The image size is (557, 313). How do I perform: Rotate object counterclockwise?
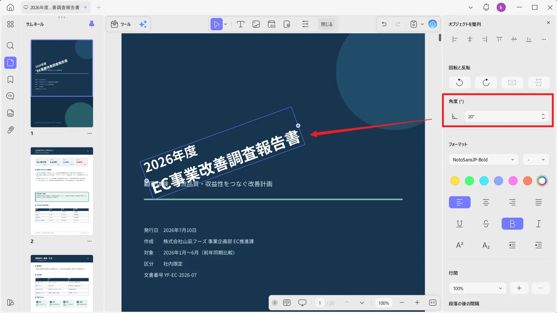coord(460,82)
